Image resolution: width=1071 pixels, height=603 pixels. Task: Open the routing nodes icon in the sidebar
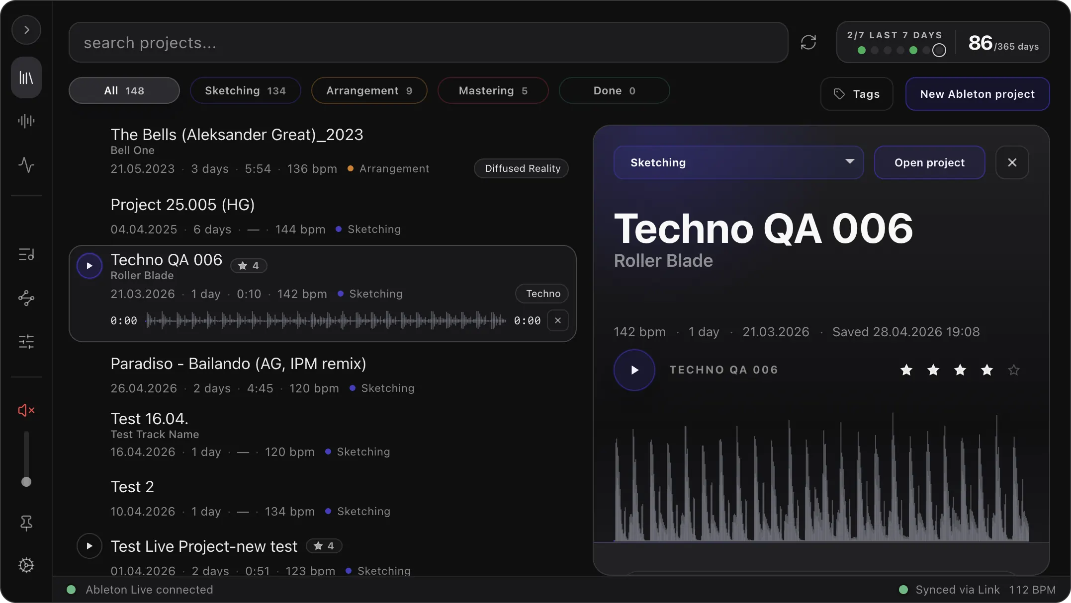click(26, 298)
